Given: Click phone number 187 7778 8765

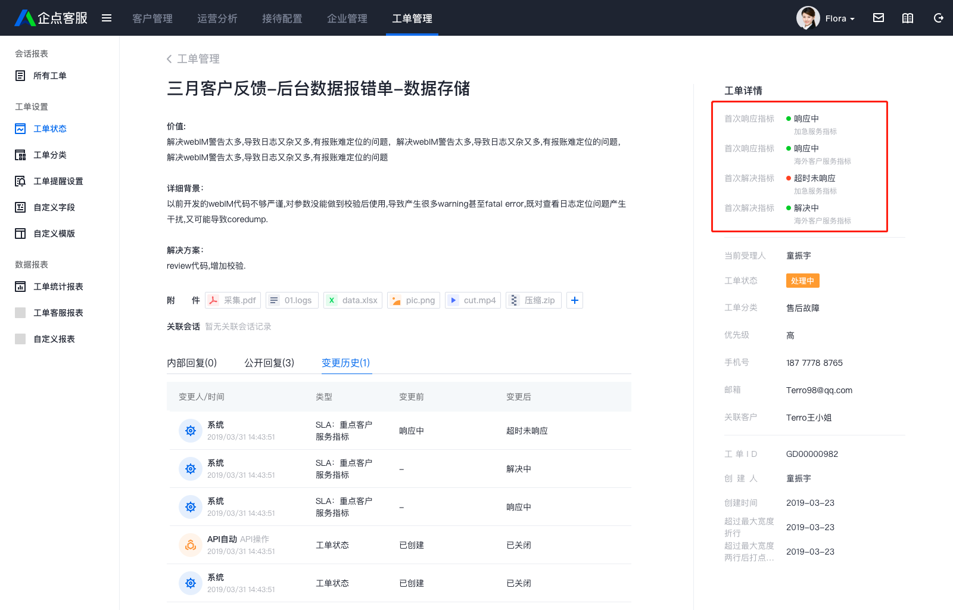Looking at the screenshot, I should 814,363.
